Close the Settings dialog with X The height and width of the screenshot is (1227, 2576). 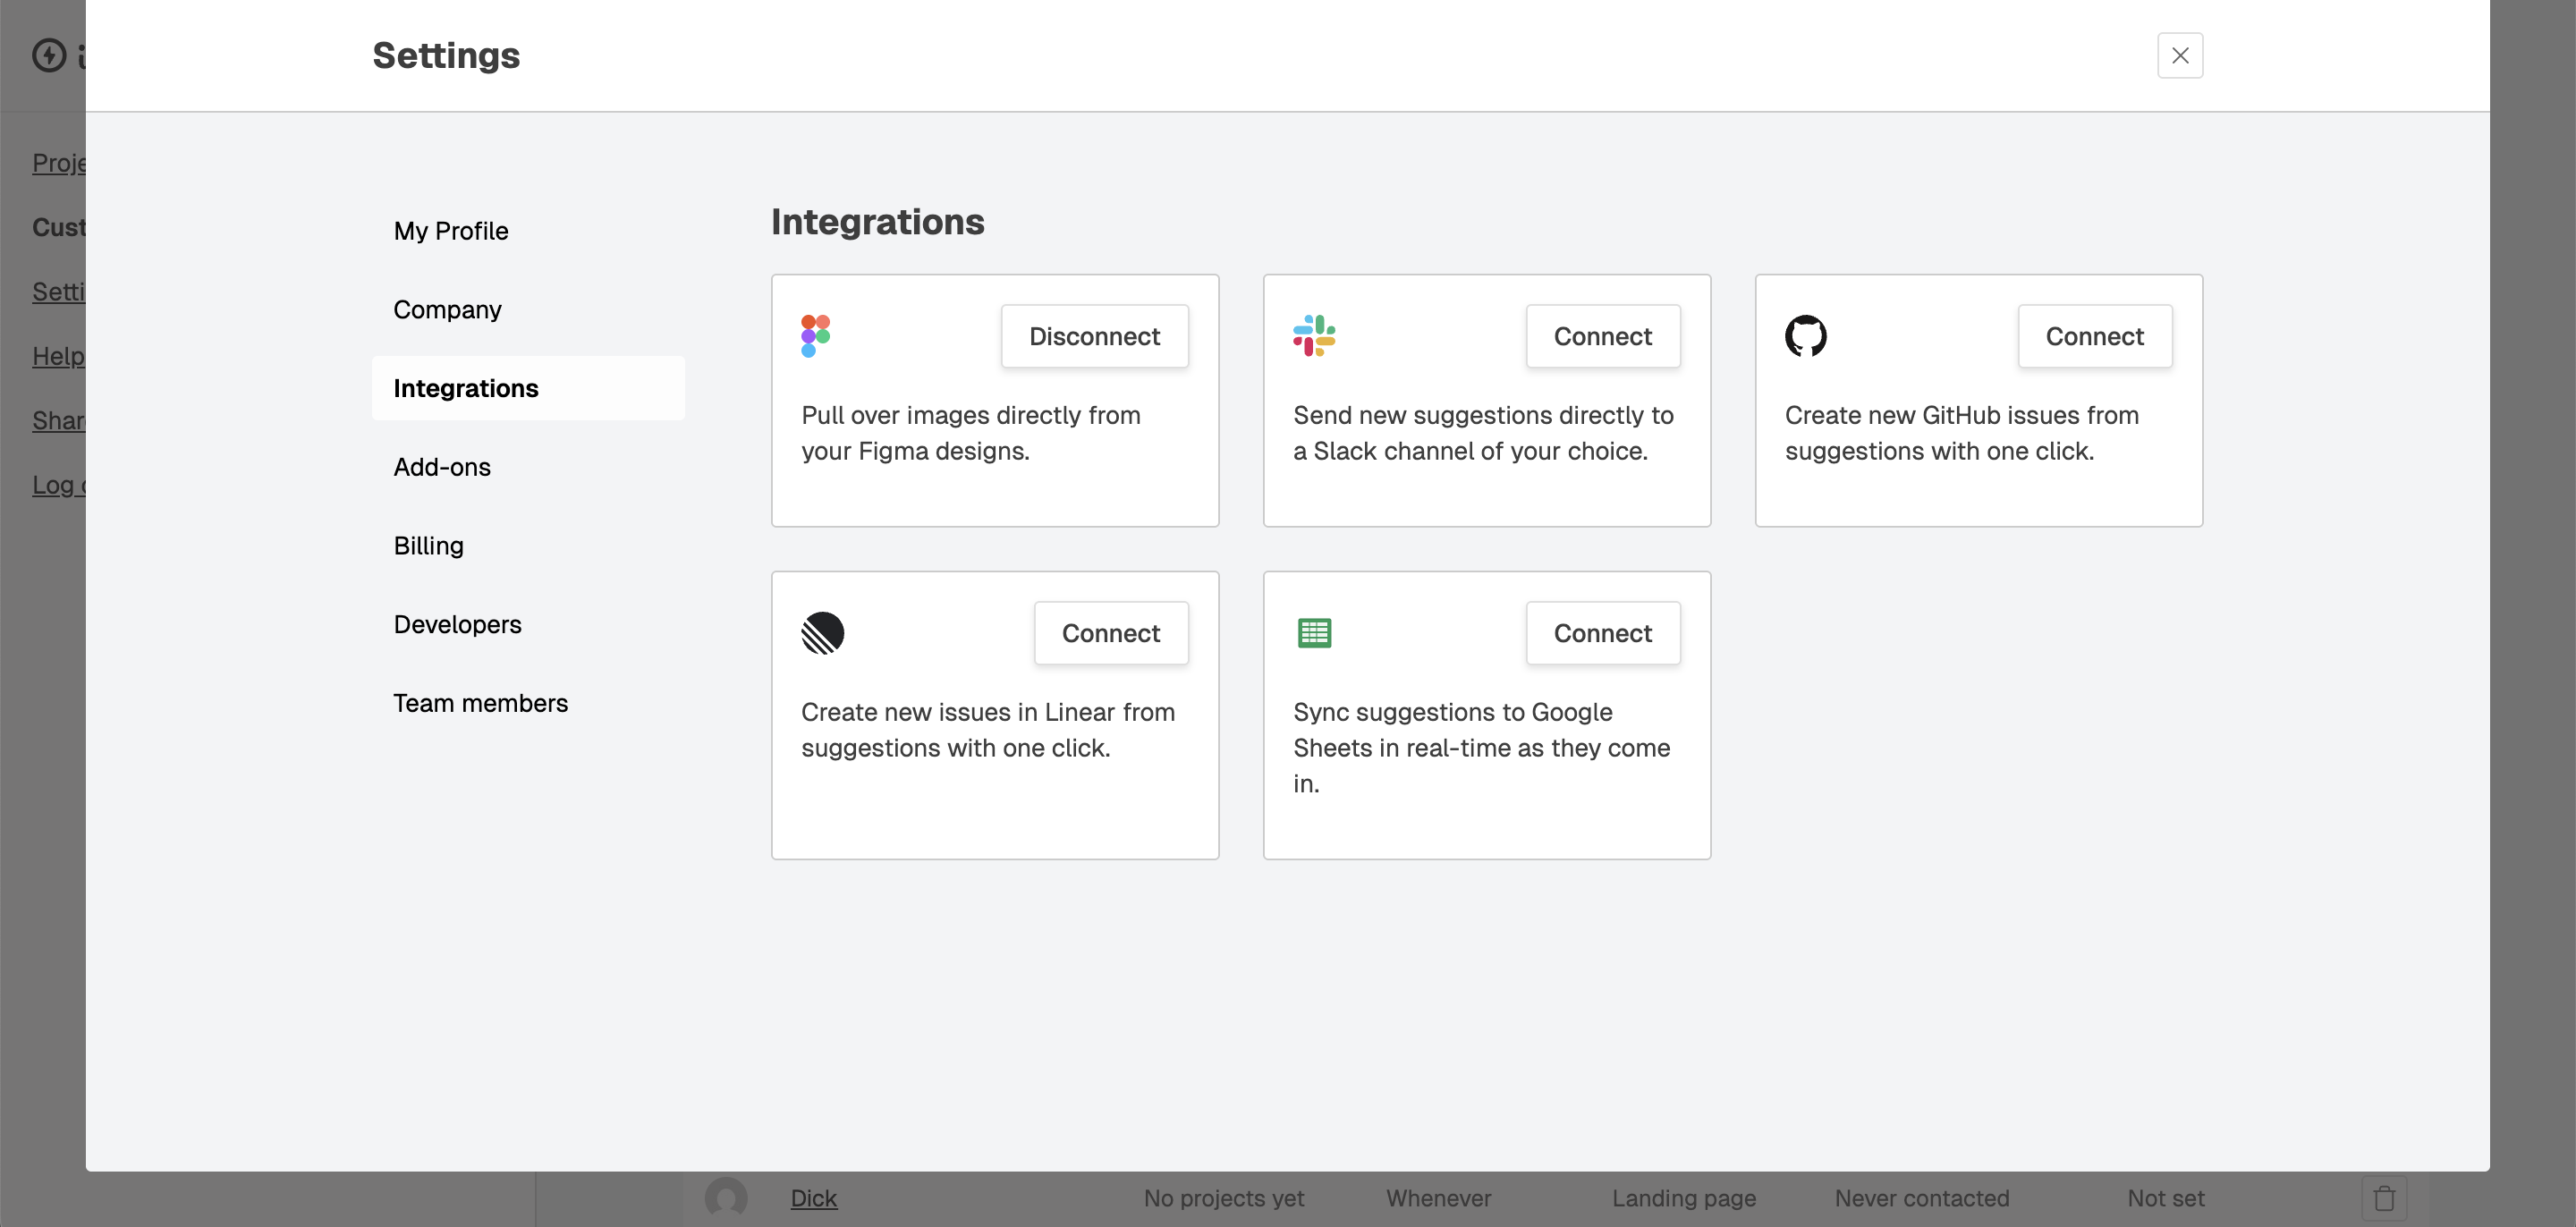pyautogui.click(x=2180, y=56)
